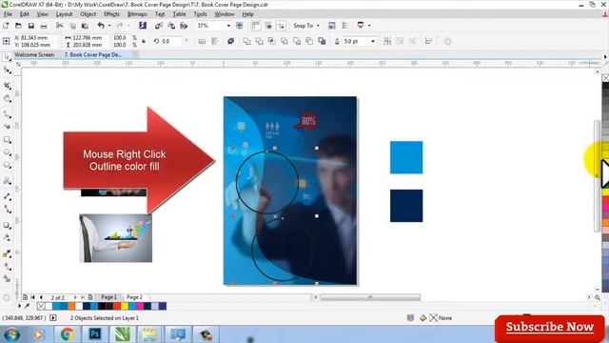This screenshot has width=609, height=343.
Task: Select the Freehand tool in the toolbox
Action: (7, 114)
